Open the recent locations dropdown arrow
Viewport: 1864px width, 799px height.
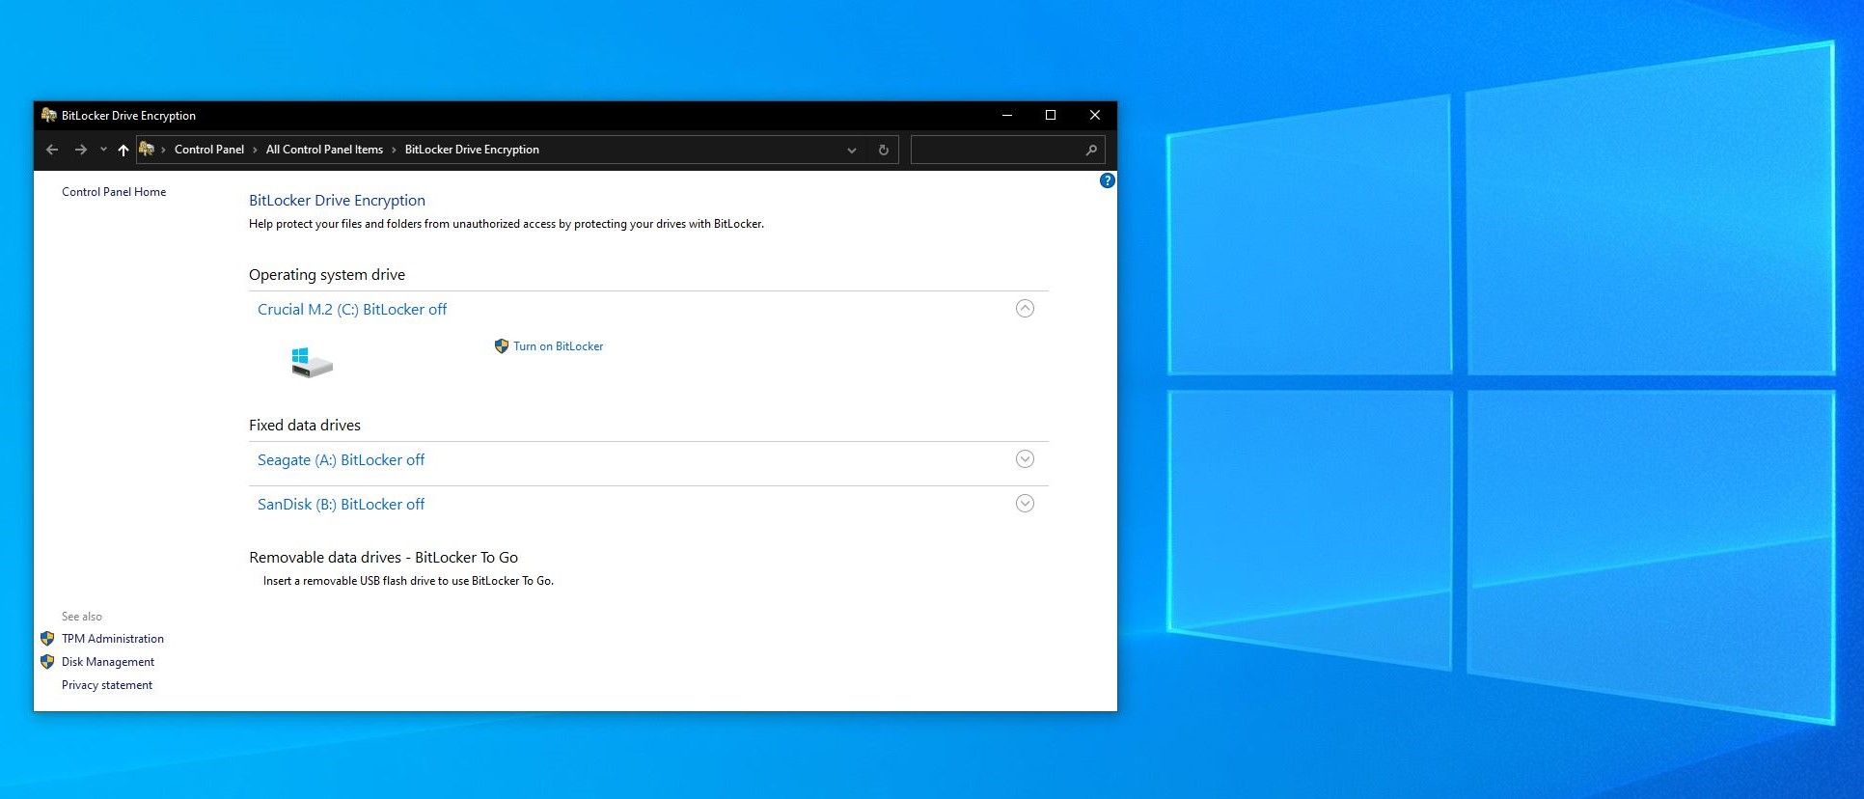[103, 150]
